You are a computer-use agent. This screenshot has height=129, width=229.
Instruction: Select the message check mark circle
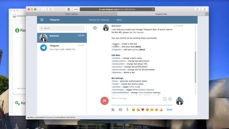pos(95,28)
